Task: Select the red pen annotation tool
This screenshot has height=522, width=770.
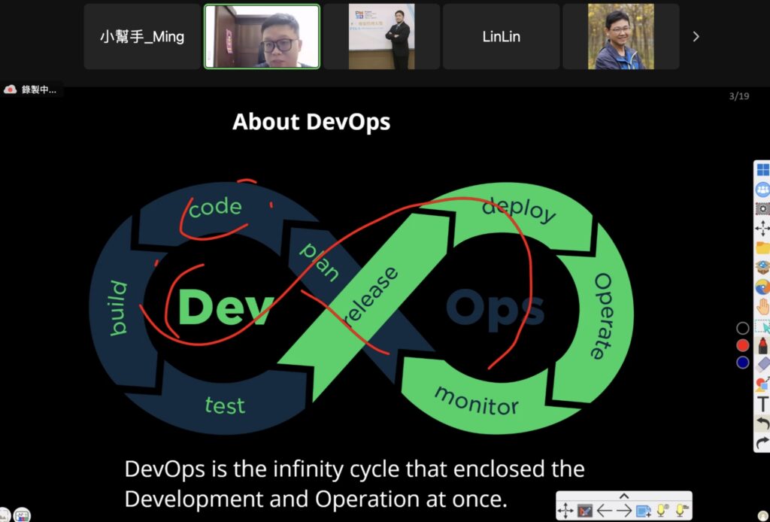Action: pyautogui.click(x=762, y=344)
